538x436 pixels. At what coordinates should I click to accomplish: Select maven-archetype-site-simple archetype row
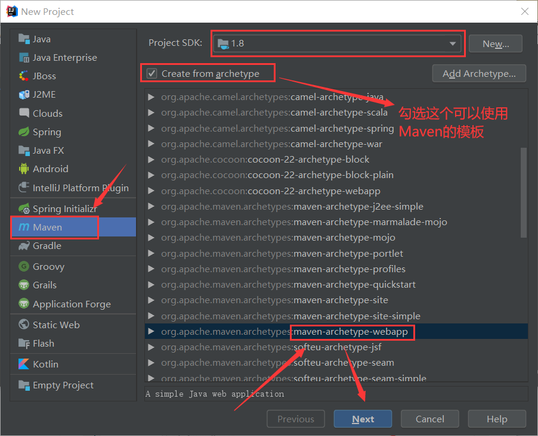pos(336,316)
